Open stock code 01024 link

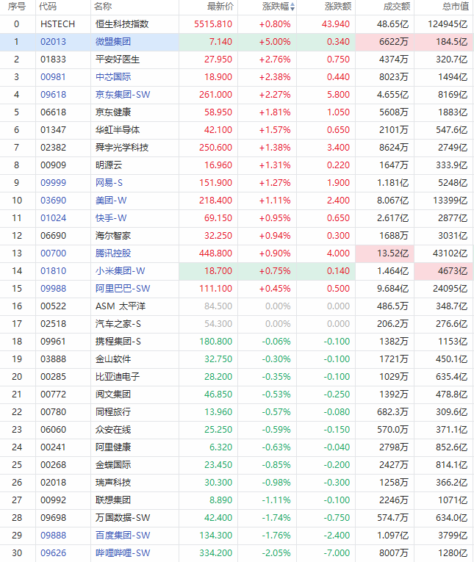click(53, 217)
